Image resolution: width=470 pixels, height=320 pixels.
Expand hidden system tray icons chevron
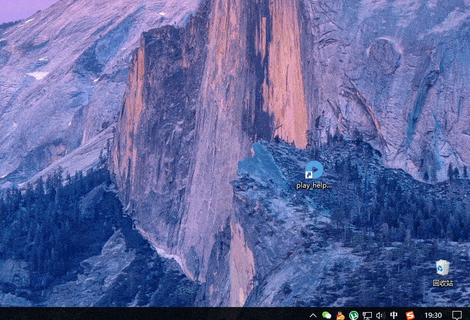pyautogui.click(x=313, y=315)
